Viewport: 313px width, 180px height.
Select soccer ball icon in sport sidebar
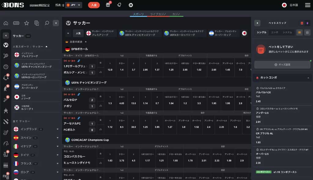tap(6, 45)
